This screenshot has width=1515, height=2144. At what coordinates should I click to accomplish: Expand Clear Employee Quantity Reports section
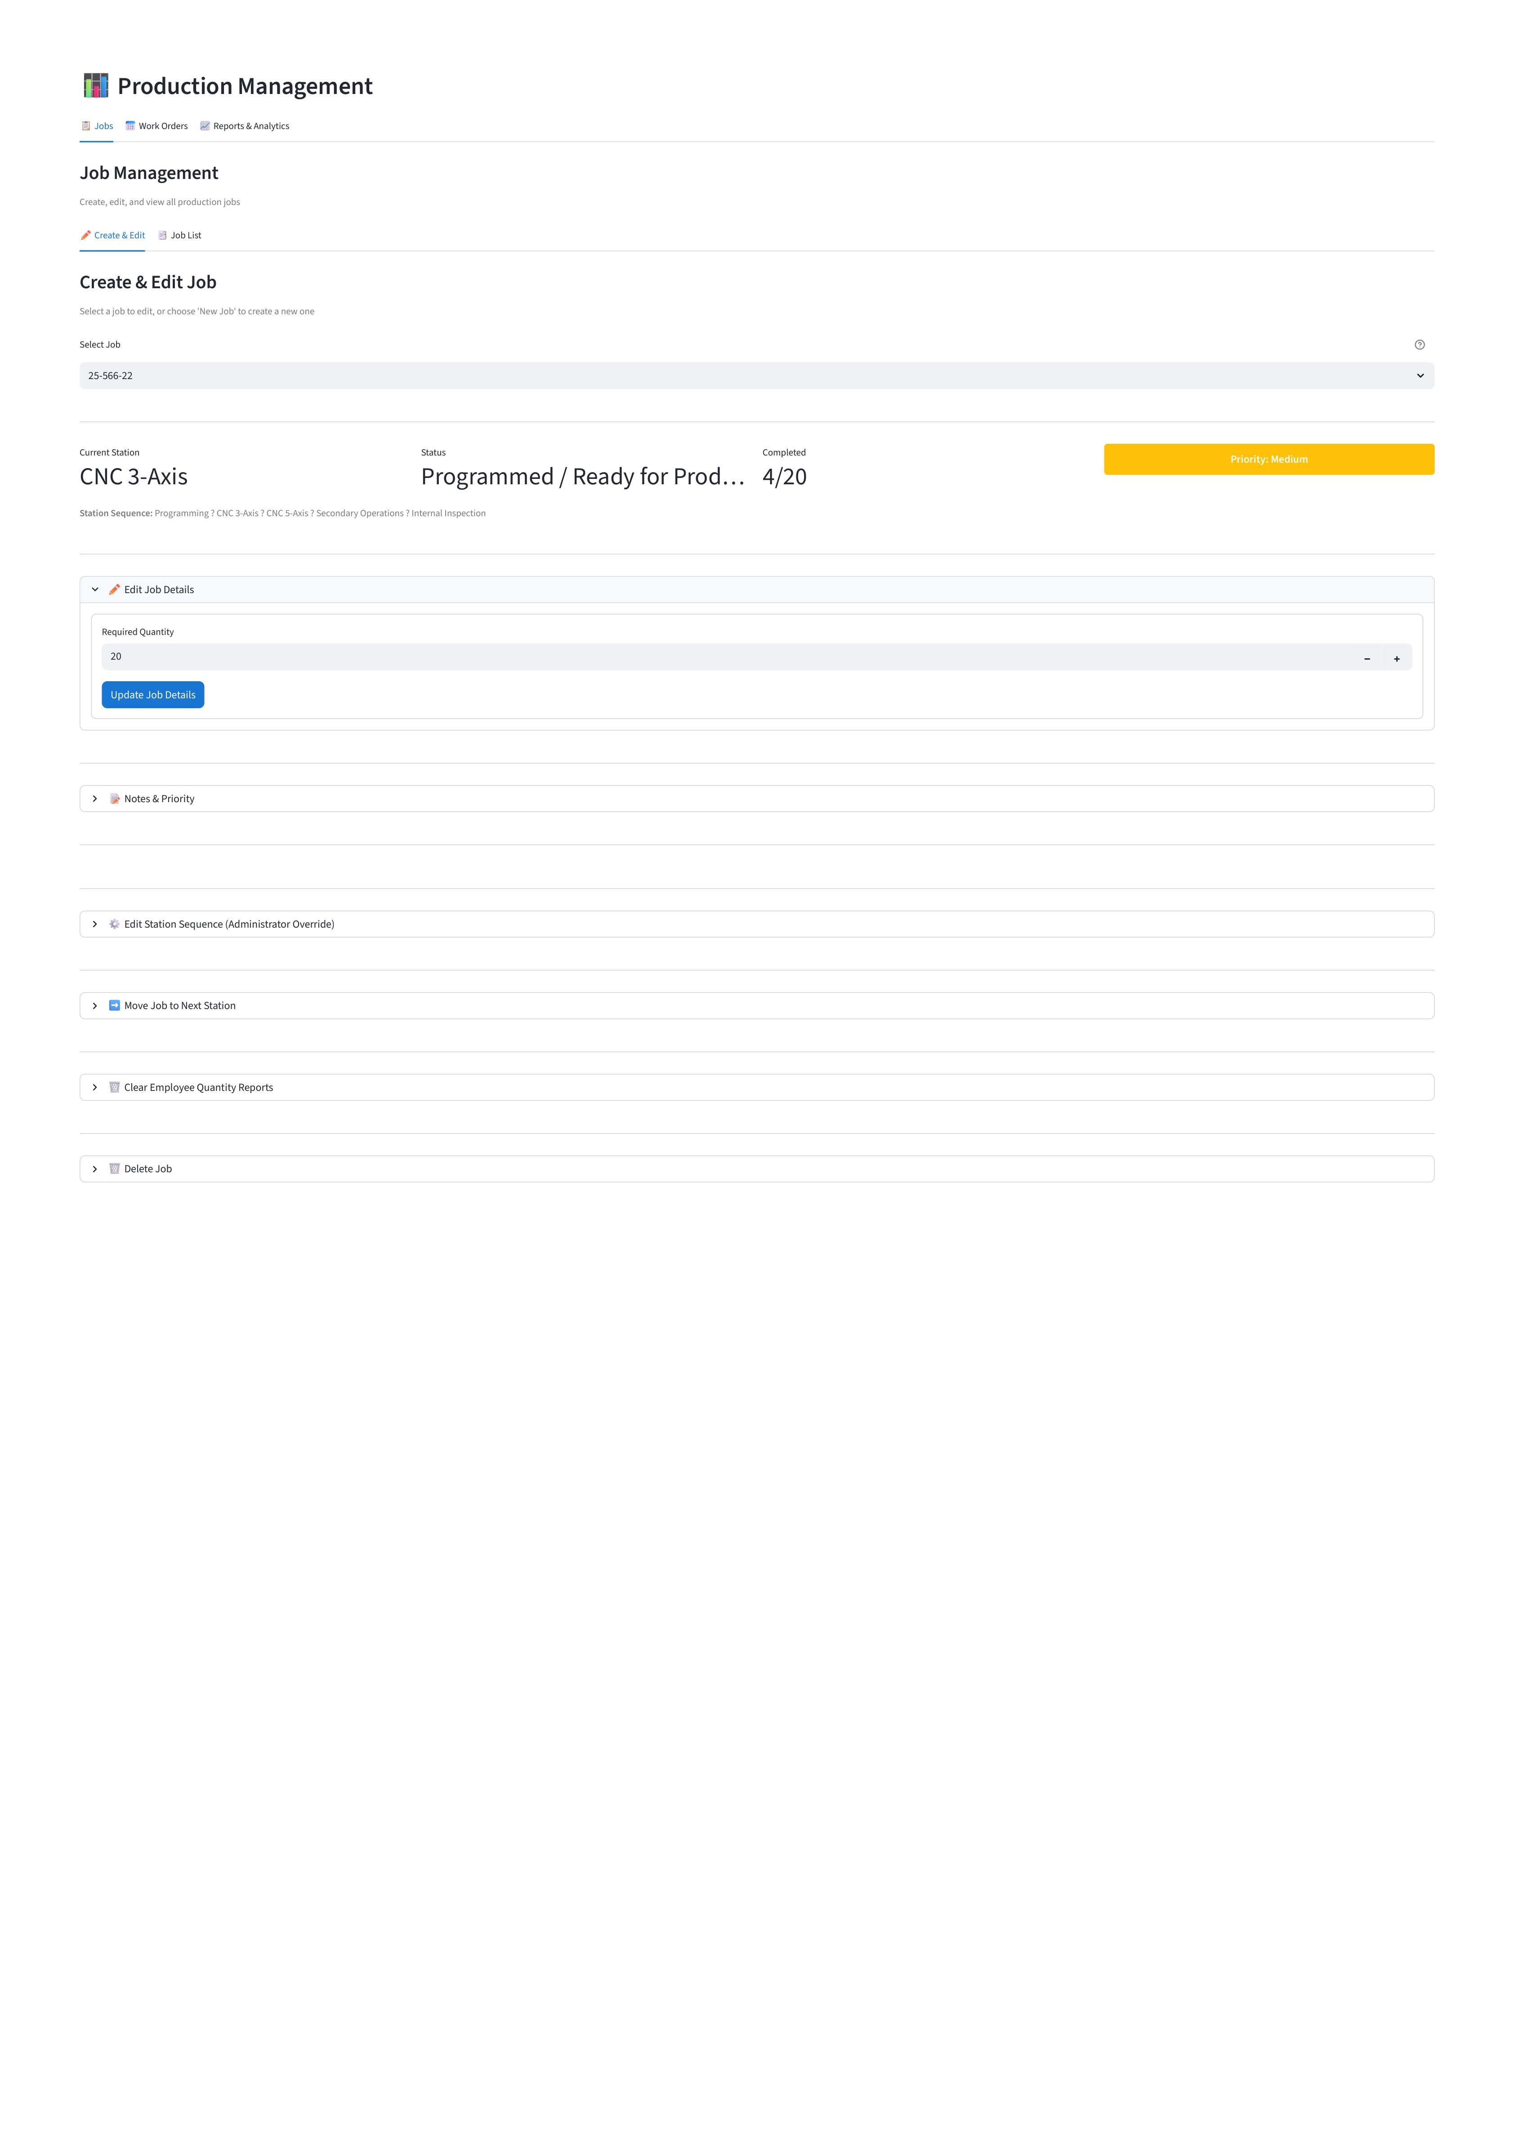(756, 1087)
